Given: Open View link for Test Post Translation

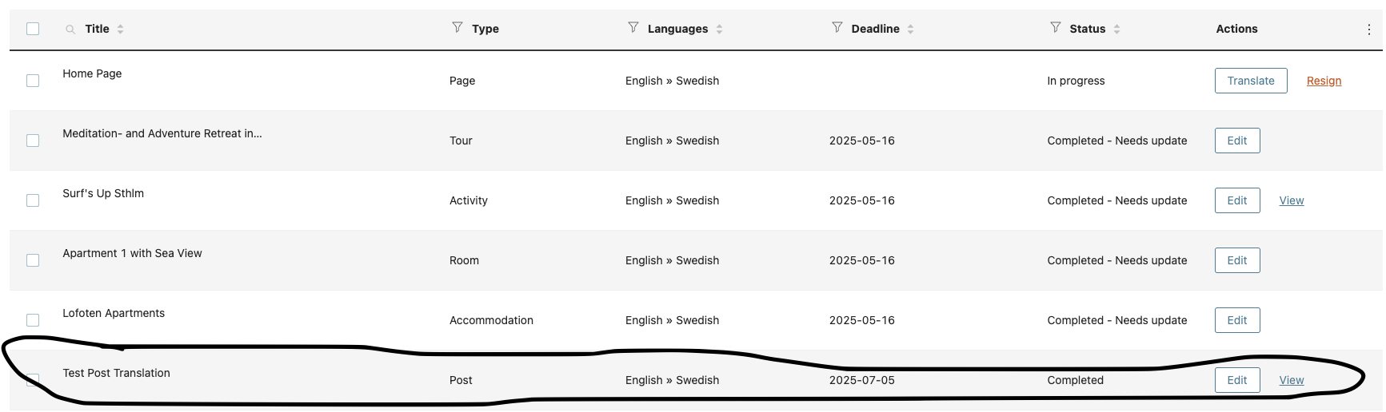Looking at the screenshot, I should coord(1292,380).
